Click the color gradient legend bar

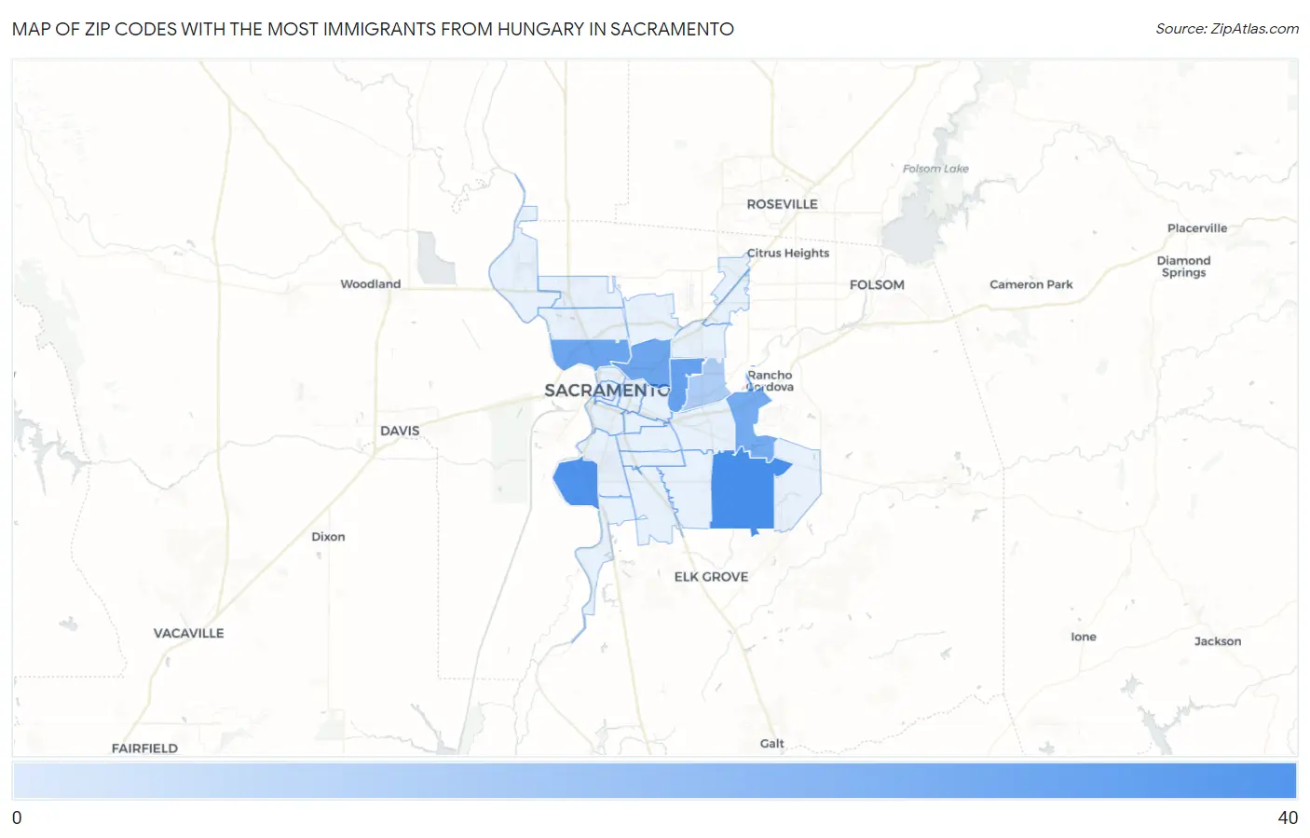click(654, 780)
